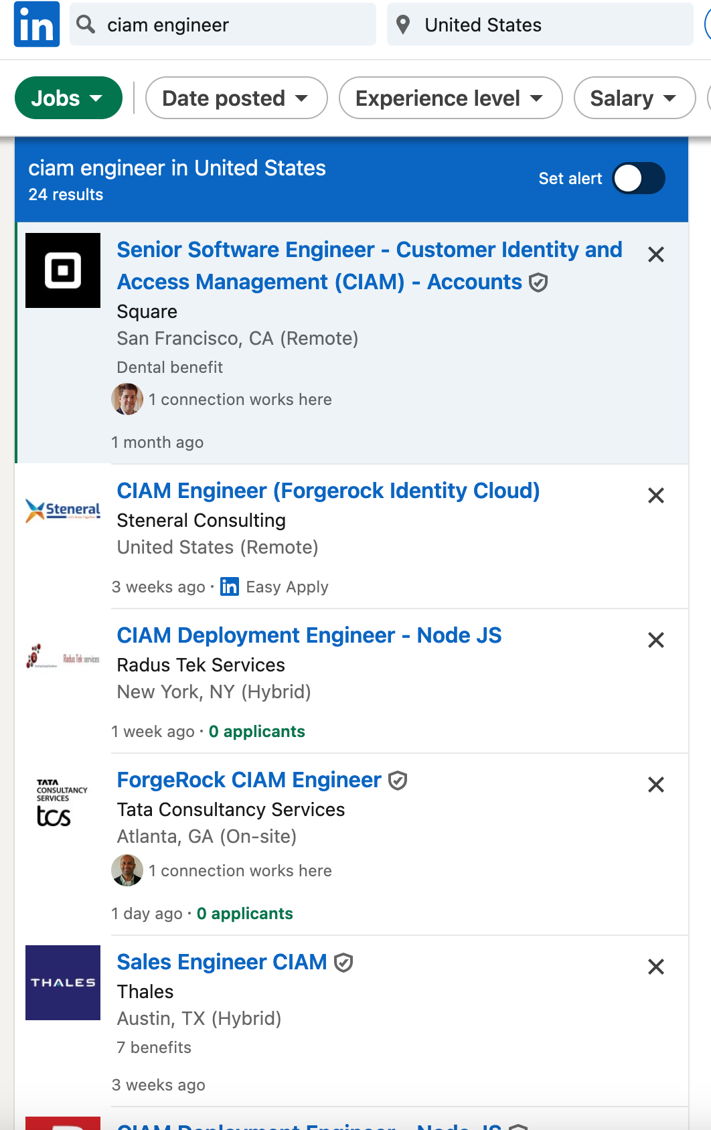Click verified badge on Square job
Image resolution: width=711 pixels, height=1130 pixels.
pos(538,282)
